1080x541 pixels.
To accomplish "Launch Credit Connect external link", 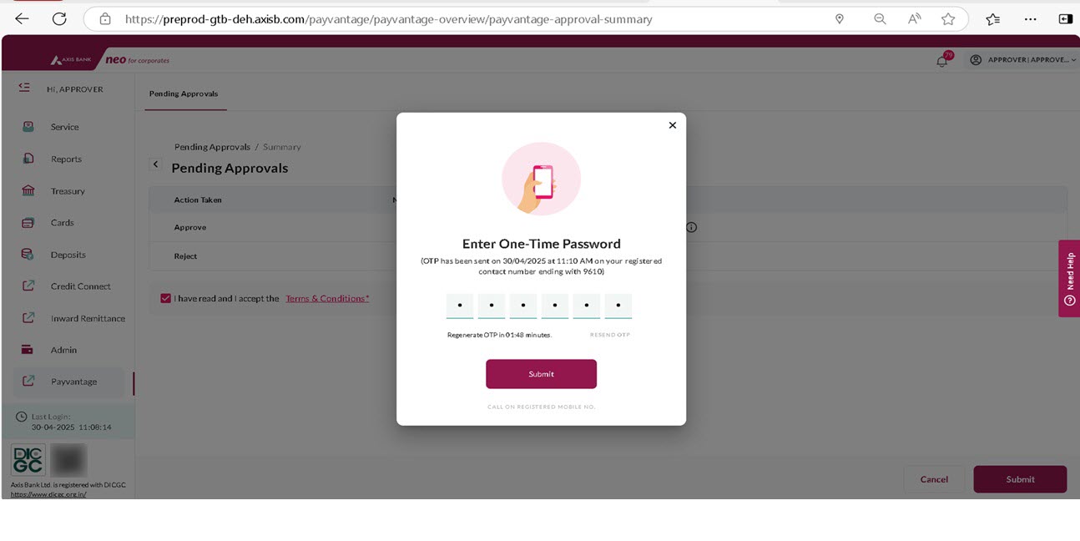I will click(80, 286).
